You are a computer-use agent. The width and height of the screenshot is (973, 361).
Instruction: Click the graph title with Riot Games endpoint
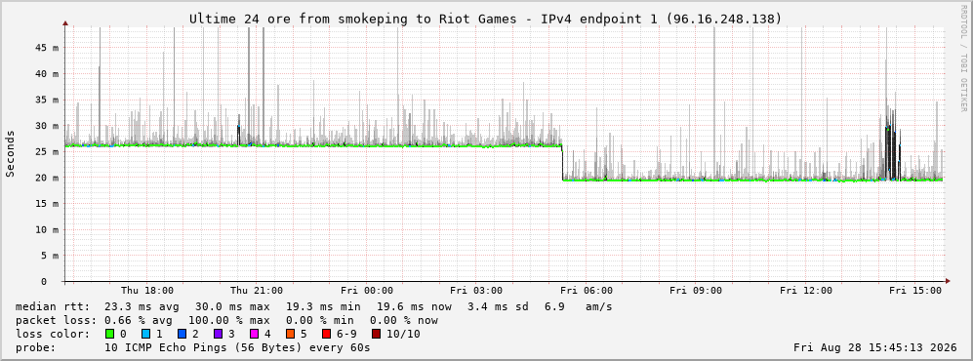click(486, 20)
